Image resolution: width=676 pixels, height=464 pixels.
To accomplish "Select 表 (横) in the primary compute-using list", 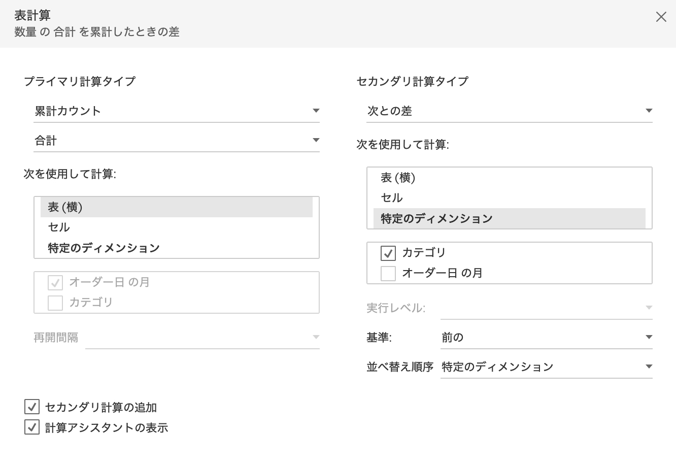I will pos(176,207).
